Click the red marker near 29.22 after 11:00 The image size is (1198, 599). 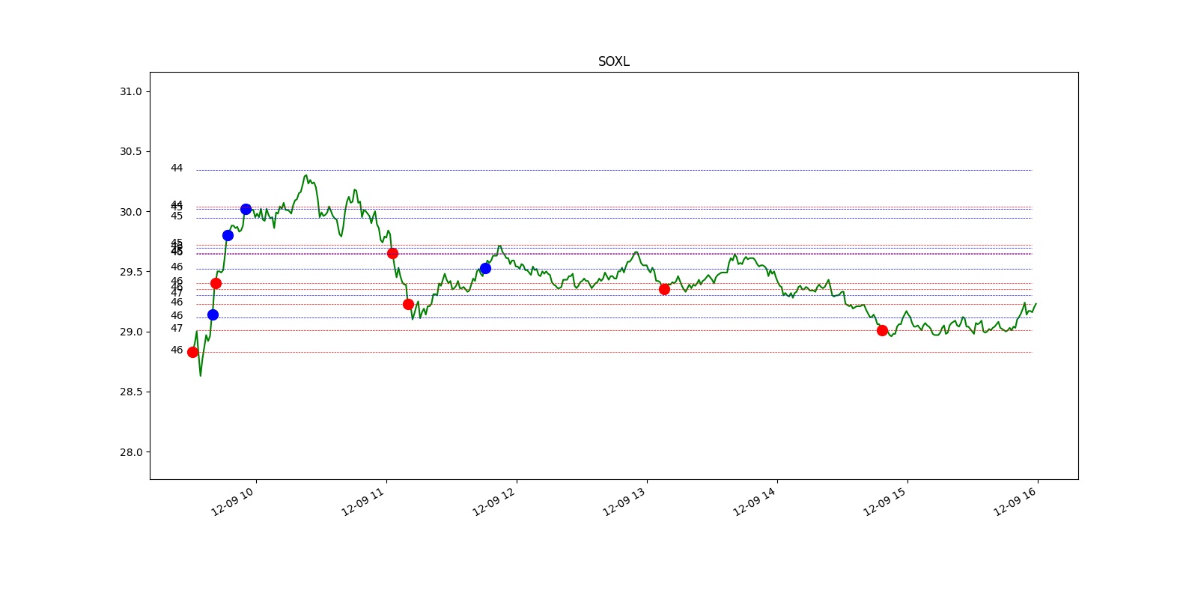(x=408, y=304)
